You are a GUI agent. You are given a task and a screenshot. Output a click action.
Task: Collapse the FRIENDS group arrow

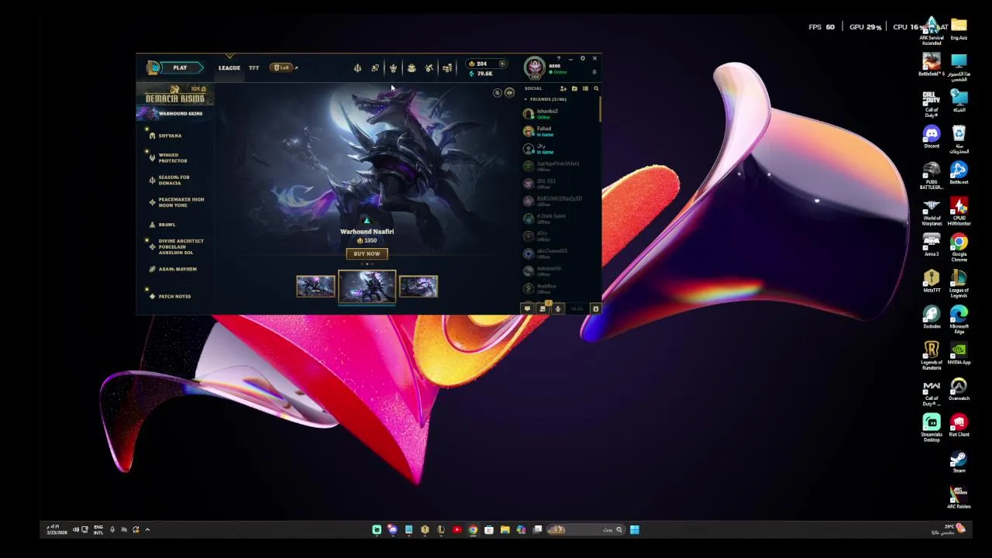click(x=525, y=99)
